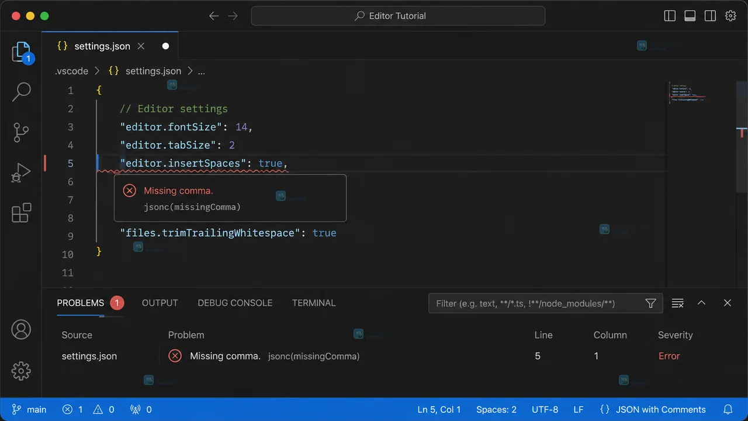Go forward with the right arrow
The width and height of the screenshot is (748, 421).
click(x=233, y=16)
